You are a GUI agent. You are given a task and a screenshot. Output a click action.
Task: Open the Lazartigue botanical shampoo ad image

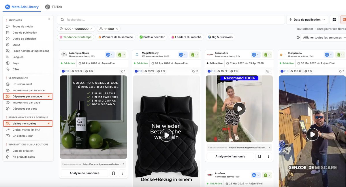[93, 117]
